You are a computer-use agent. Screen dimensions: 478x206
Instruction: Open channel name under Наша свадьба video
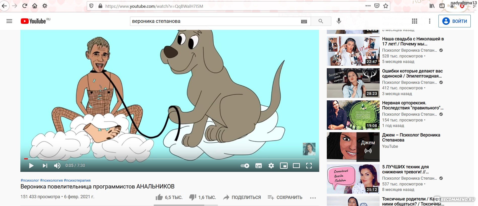[410, 50]
